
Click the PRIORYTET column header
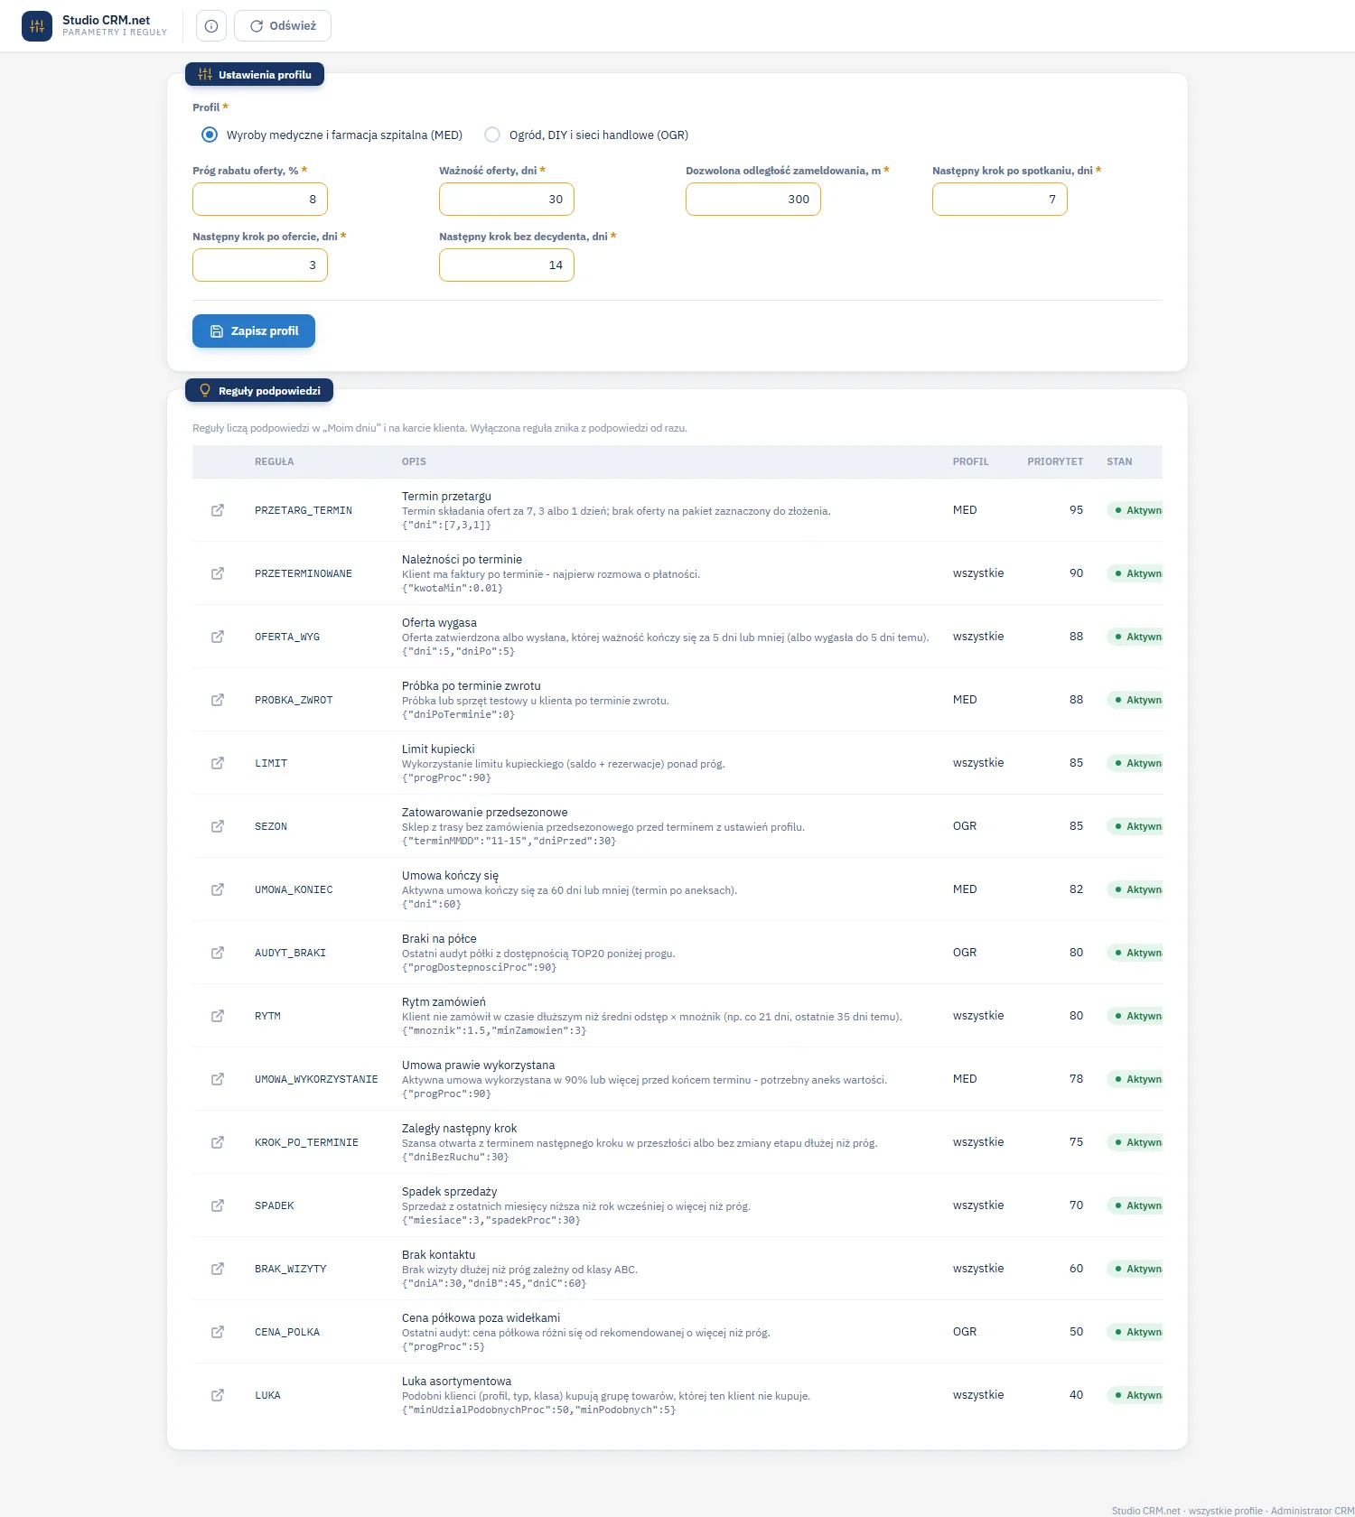(1055, 461)
